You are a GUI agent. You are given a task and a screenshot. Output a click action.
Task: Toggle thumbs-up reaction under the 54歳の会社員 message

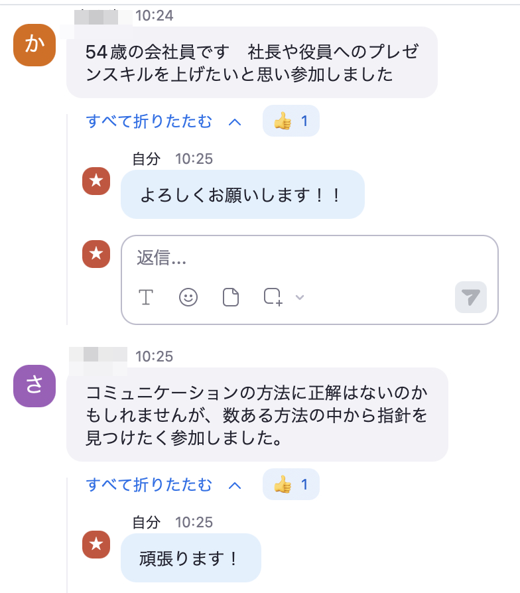click(291, 121)
